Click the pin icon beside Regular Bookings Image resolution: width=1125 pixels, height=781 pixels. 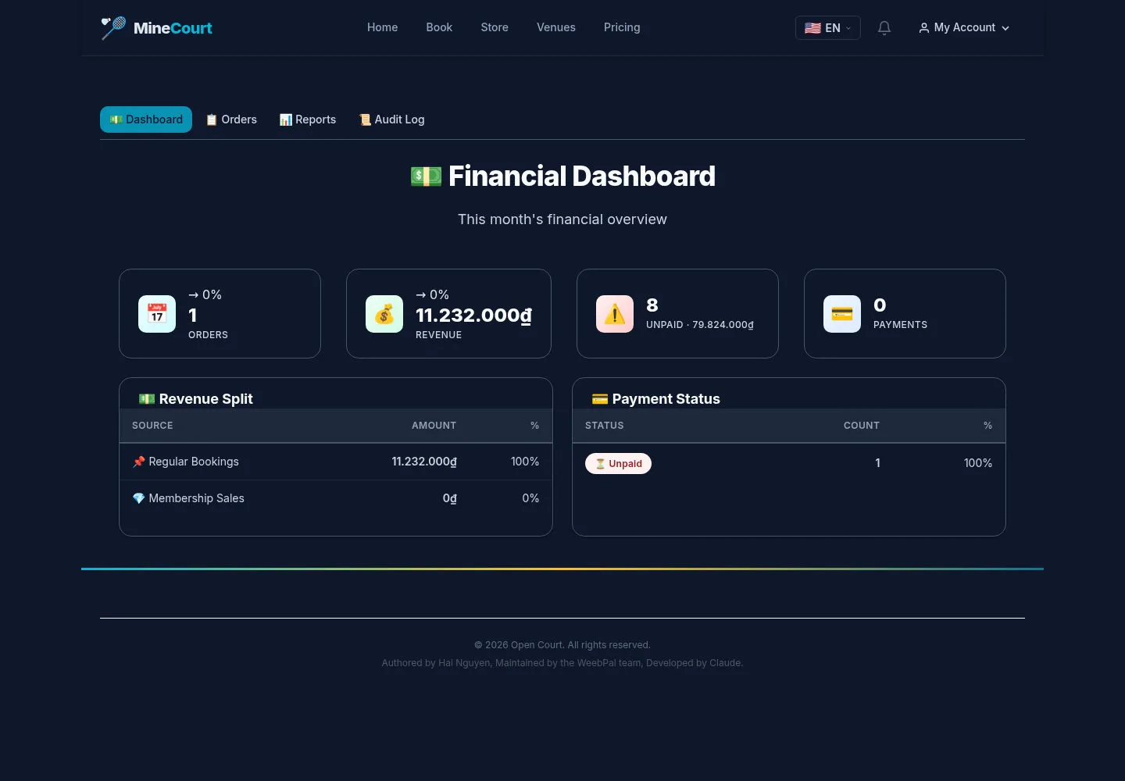(x=139, y=462)
